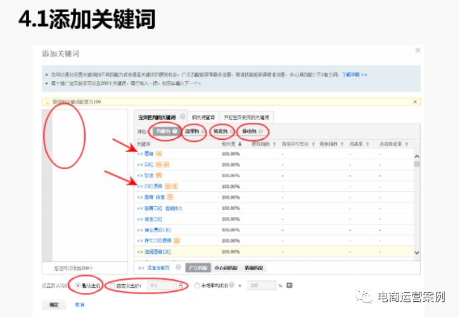Viewport: 460px width, 317px height.
Task: Add keyword << 口红唇膏 to list
Action: click(x=150, y=186)
